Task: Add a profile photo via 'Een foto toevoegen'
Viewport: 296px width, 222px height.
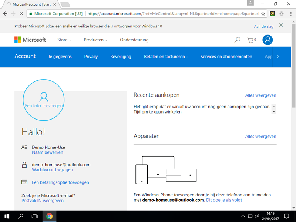Action: point(44,100)
